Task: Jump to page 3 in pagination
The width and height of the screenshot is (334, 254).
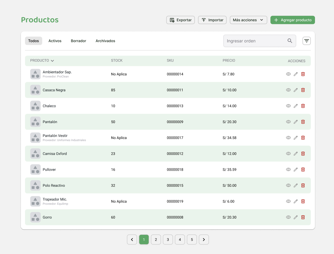Action: [168, 240]
